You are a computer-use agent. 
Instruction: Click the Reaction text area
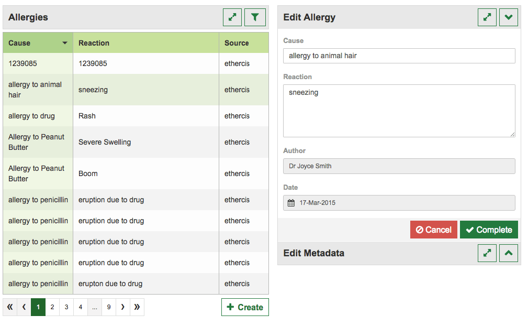399,111
